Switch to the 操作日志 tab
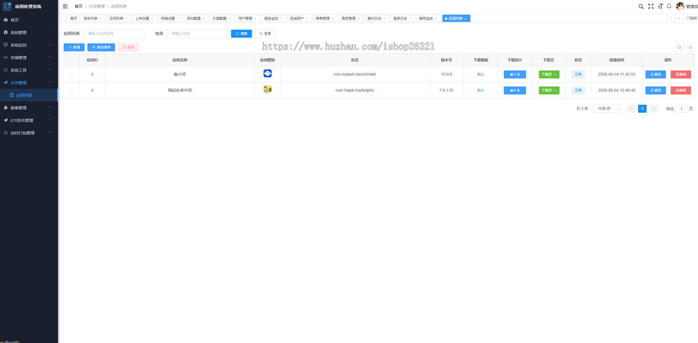 click(376, 19)
